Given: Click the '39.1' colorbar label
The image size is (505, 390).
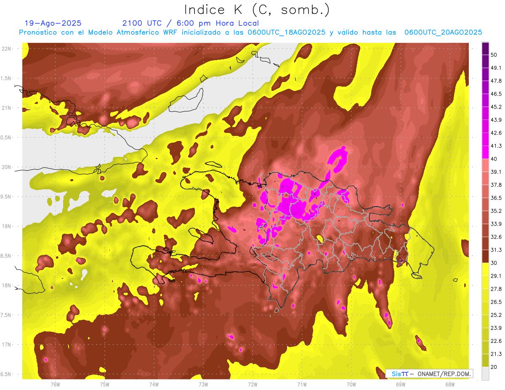Looking at the screenshot, I should (x=496, y=172).
